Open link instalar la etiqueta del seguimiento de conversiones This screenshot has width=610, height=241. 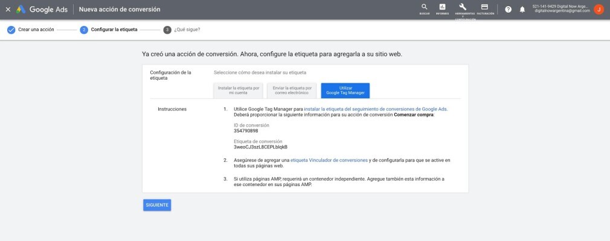(x=376, y=109)
